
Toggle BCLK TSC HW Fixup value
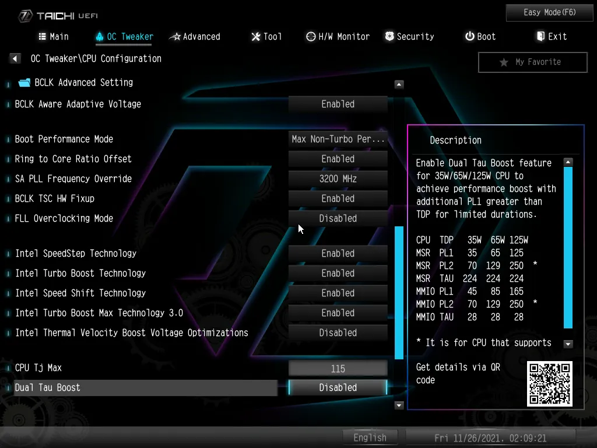point(338,198)
